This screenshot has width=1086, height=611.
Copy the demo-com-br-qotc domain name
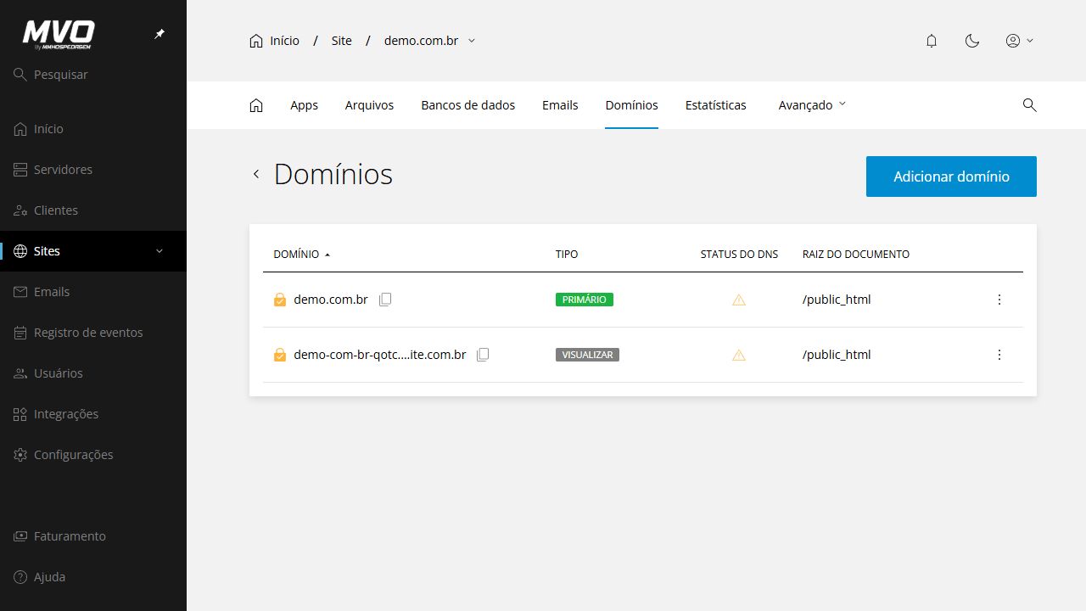(483, 355)
